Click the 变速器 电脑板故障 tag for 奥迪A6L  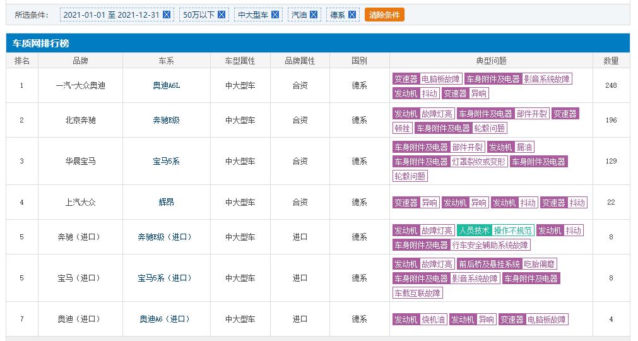point(427,79)
